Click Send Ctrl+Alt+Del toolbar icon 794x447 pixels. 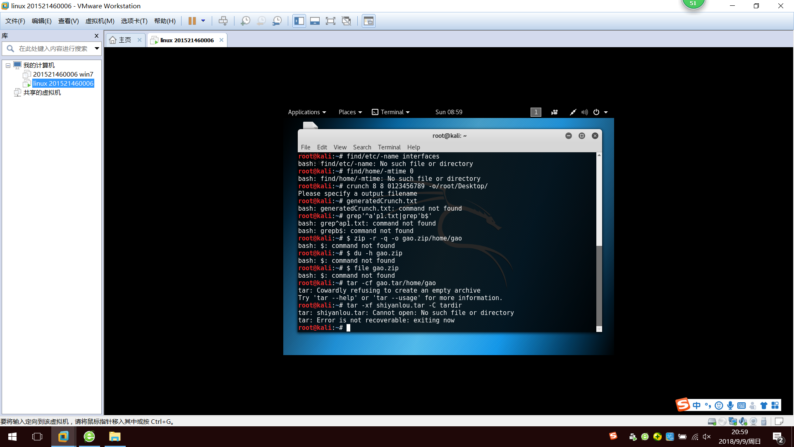223,21
